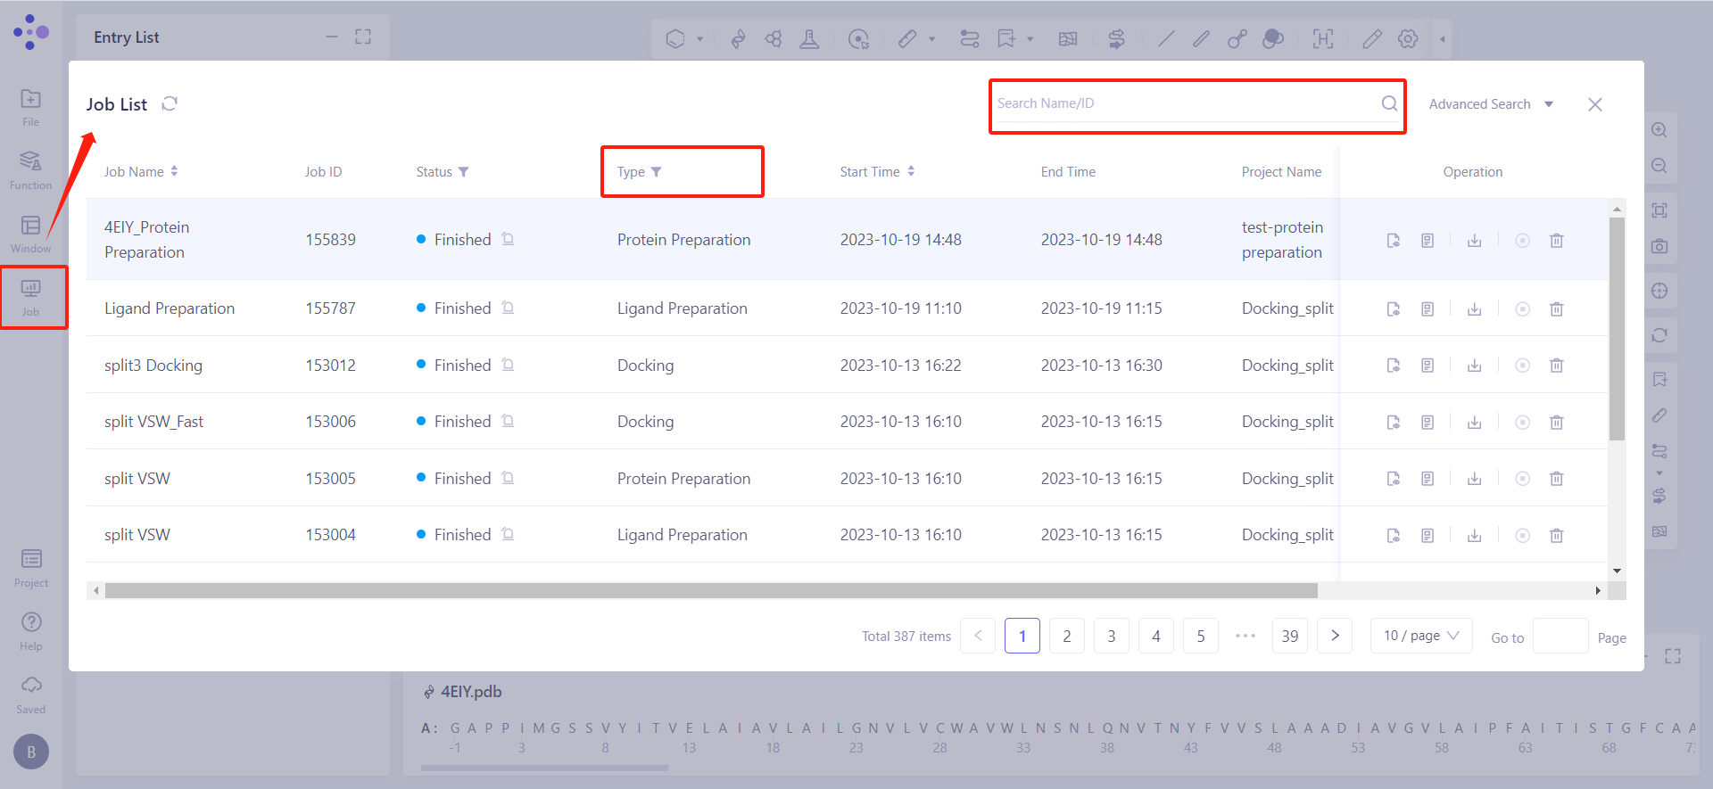The height and width of the screenshot is (789, 1713).
Task: Click the horizontal table scrollbar
Action: [710, 591]
